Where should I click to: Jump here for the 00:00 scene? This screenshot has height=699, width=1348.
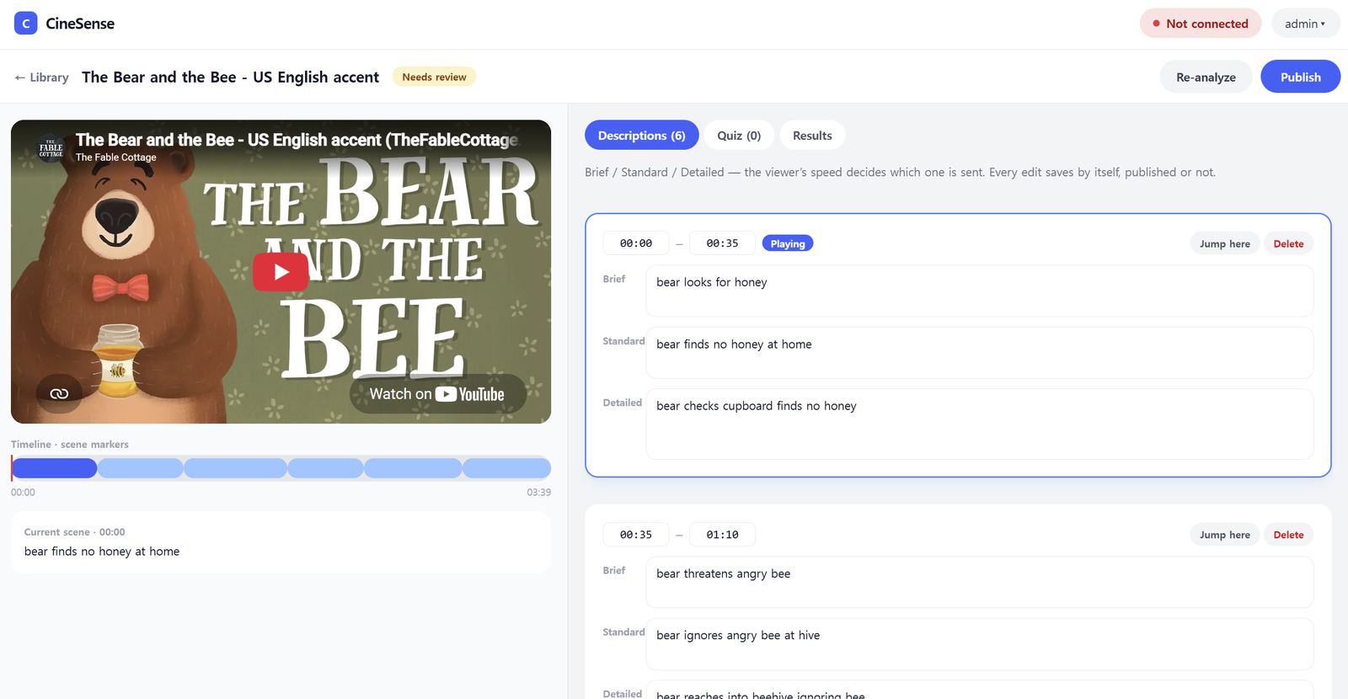(1225, 243)
